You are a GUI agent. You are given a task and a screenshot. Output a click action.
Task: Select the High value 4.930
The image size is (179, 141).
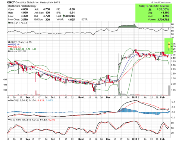point(24,13)
